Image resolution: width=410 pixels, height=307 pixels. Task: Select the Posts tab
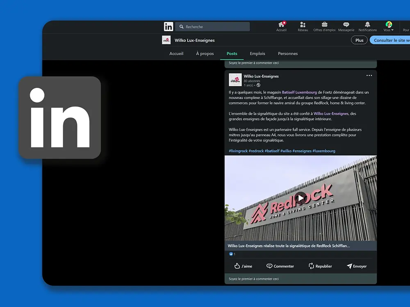232,54
